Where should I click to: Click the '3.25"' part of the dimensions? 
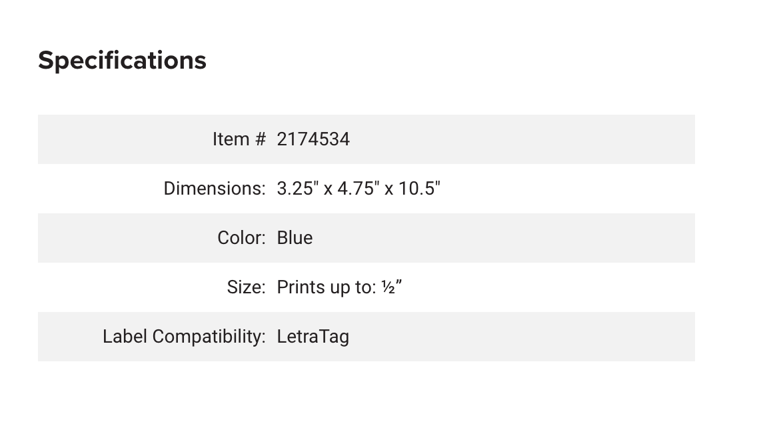click(297, 188)
